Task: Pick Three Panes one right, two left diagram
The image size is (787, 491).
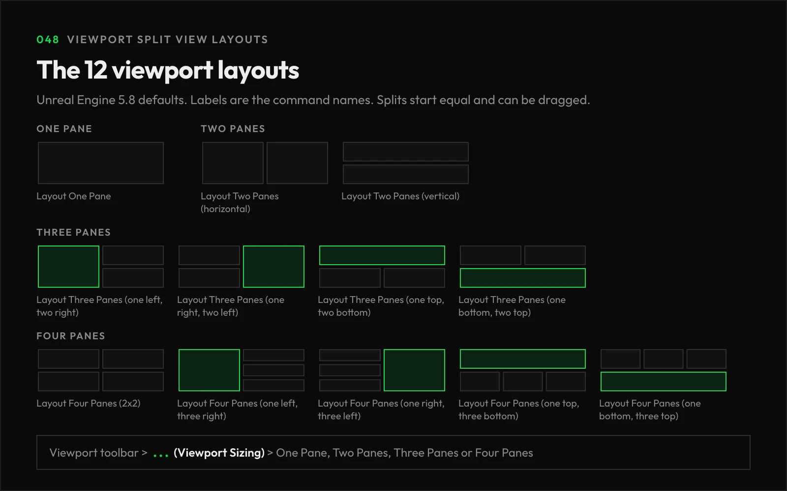Action: tap(242, 267)
